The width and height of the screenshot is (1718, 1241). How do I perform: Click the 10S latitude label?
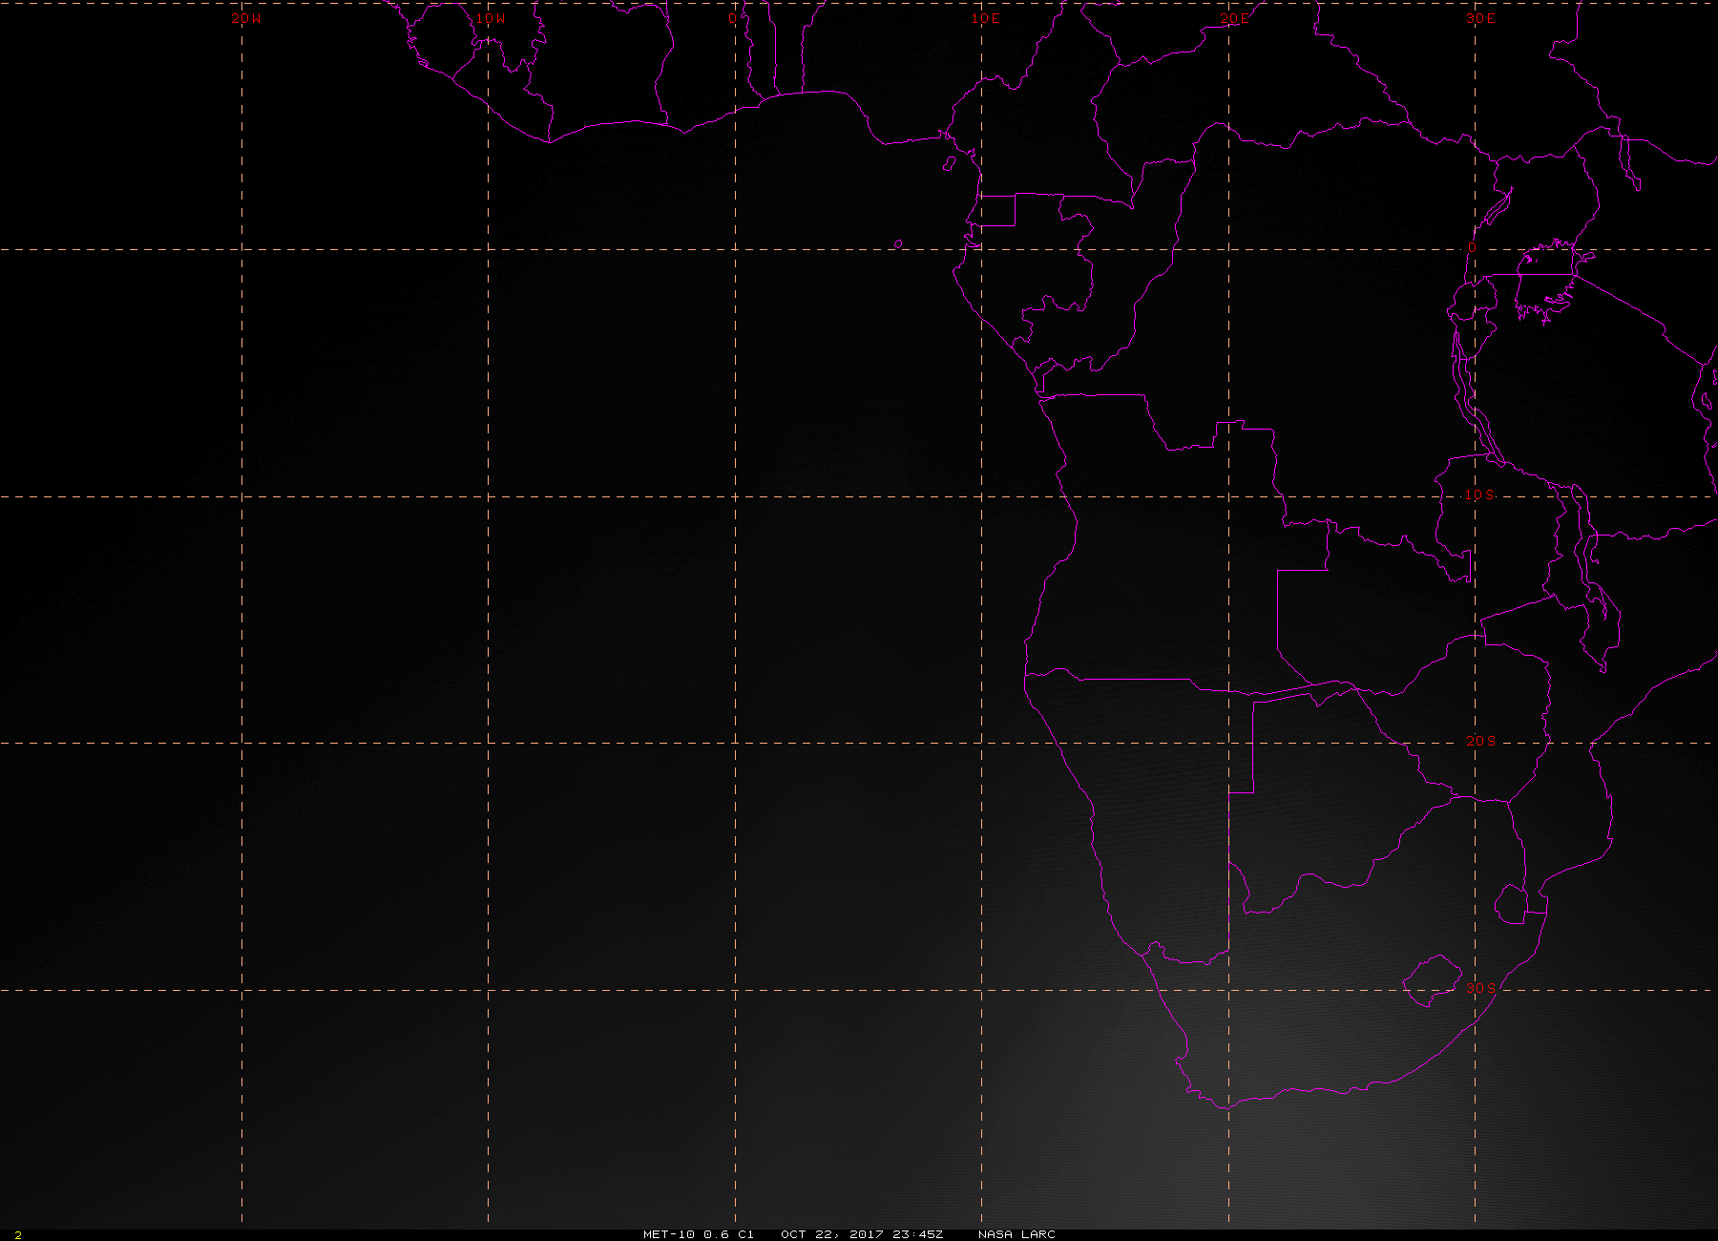[x=1480, y=494]
